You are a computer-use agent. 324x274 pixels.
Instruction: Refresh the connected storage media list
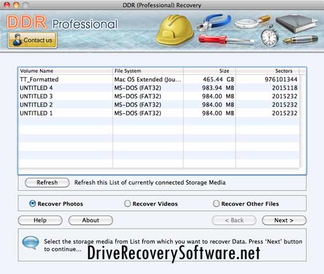pos(47,183)
